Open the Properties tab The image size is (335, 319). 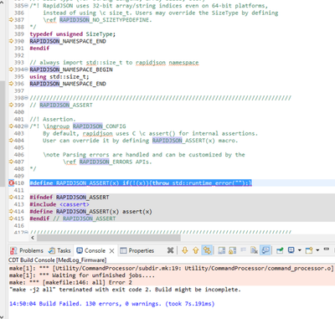(x=137, y=250)
